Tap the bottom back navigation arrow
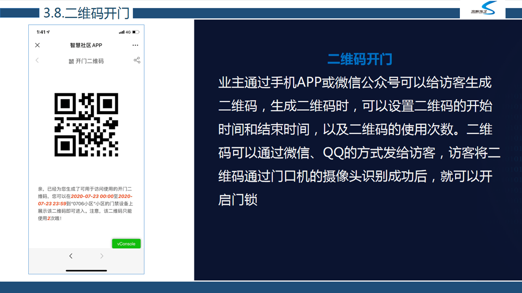The height and width of the screenshot is (293, 522). pos(71,256)
